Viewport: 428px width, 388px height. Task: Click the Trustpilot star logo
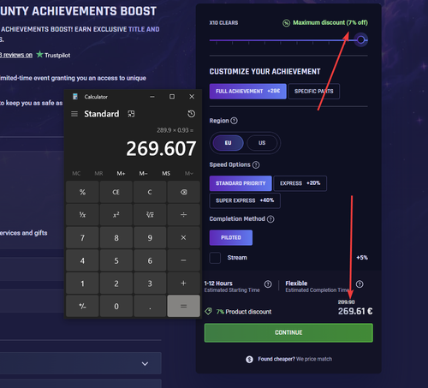coord(39,54)
